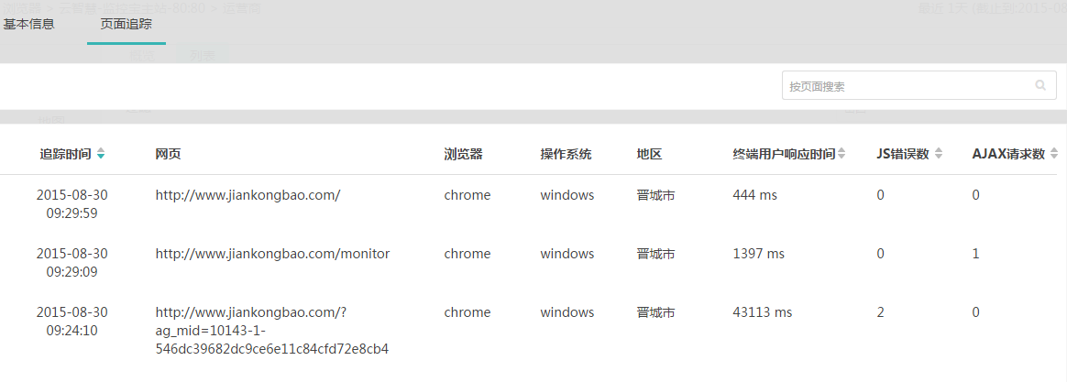Select the 43113 ms response time cell
Viewport: 1067px width, 382px height.
point(762,312)
